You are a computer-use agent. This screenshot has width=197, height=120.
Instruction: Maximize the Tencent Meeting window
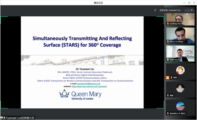coord(189,3)
